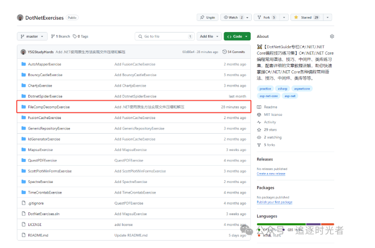Open commit hash 60d80e4 link

click(x=188, y=52)
